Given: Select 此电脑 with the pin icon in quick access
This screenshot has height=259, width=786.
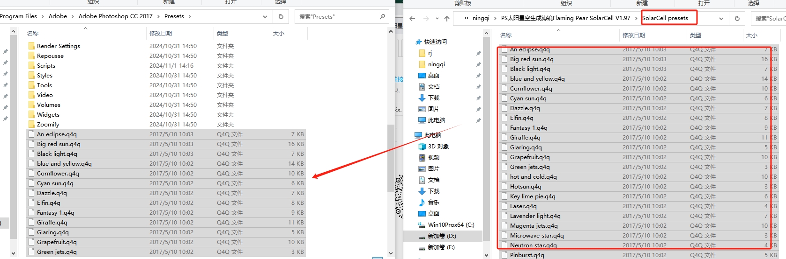Looking at the screenshot, I should pyautogui.click(x=436, y=120).
